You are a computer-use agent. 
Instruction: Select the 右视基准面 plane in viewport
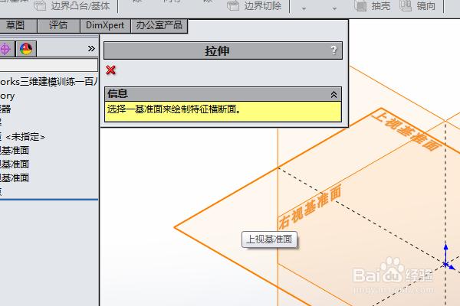[x=310, y=207]
